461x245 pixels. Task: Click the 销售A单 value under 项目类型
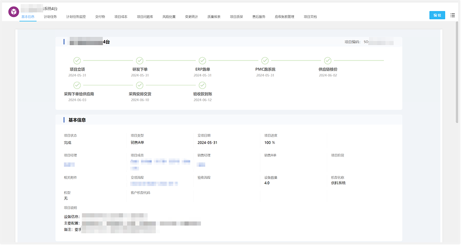pos(137,143)
